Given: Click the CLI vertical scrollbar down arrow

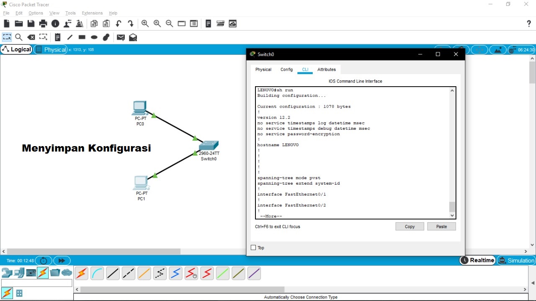Looking at the screenshot, I should click(452, 216).
